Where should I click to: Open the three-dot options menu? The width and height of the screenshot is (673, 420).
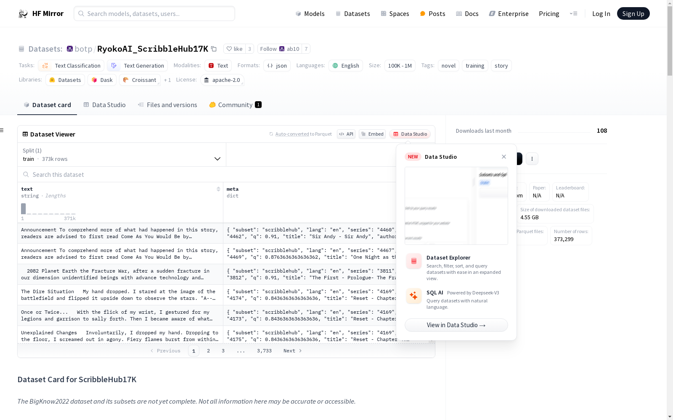coord(532,159)
